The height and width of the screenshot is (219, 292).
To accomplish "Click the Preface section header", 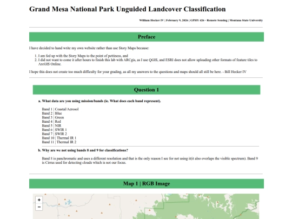I will click(x=147, y=37).
